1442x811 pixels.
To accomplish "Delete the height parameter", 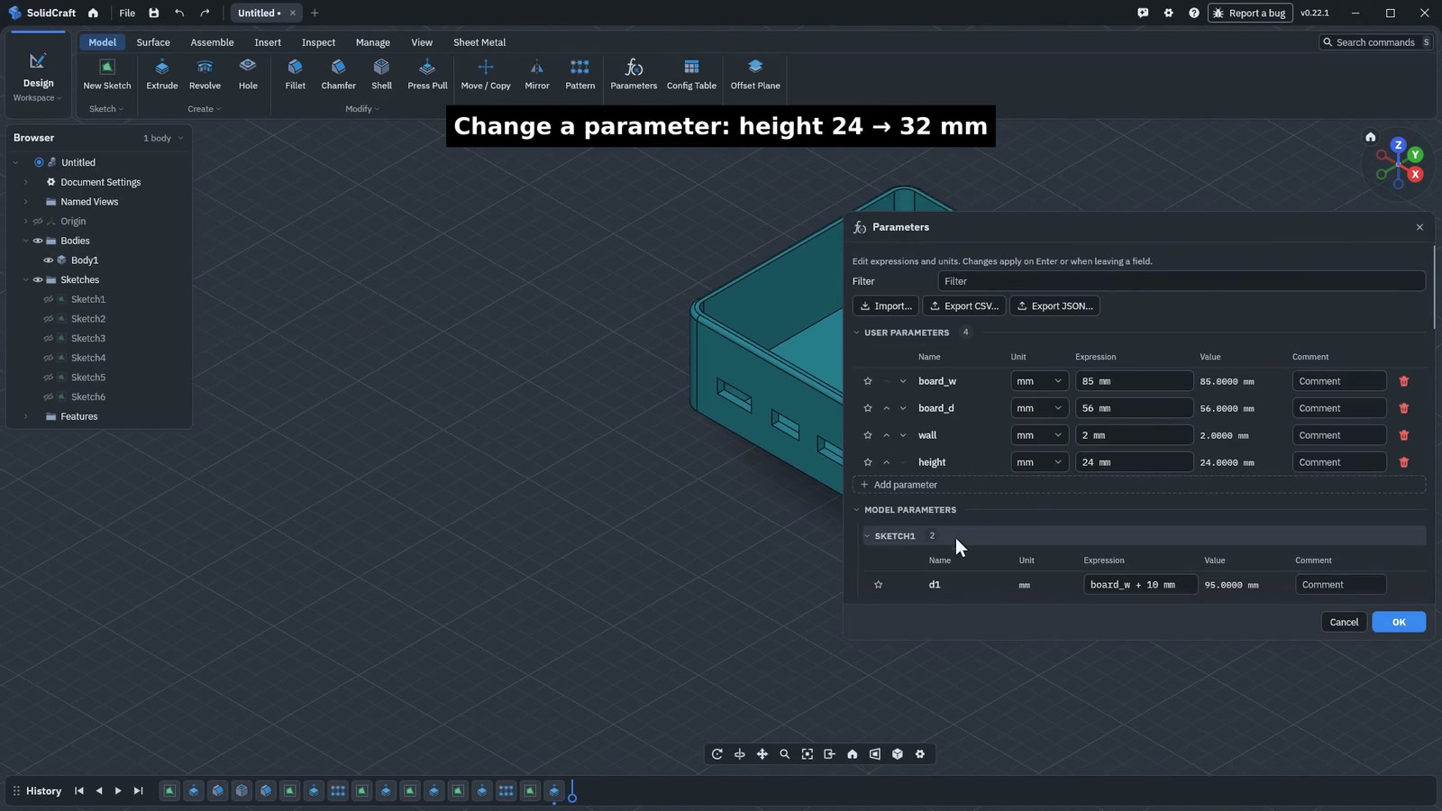I will click(1403, 462).
